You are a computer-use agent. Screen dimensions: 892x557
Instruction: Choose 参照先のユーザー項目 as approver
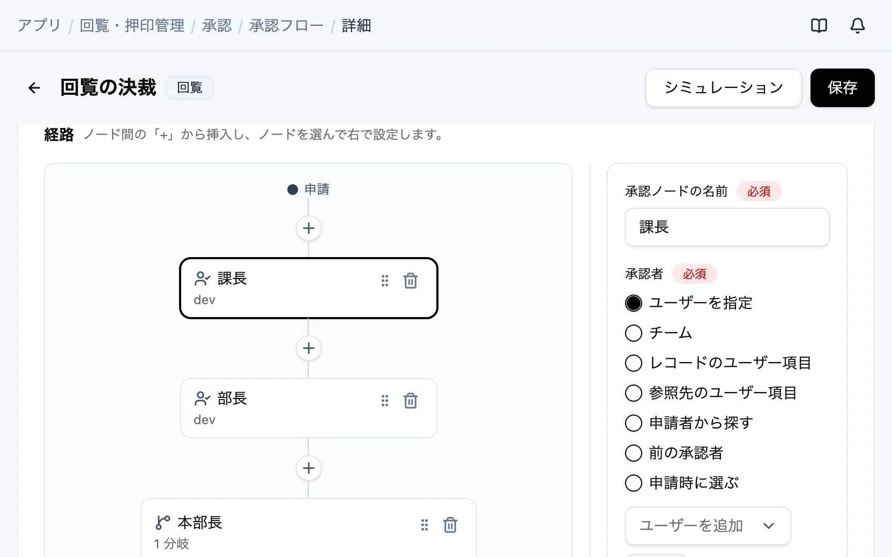634,393
